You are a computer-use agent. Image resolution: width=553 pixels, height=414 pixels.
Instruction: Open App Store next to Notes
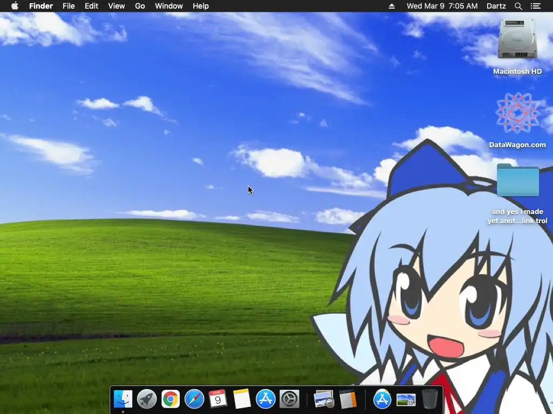[265, 399]
